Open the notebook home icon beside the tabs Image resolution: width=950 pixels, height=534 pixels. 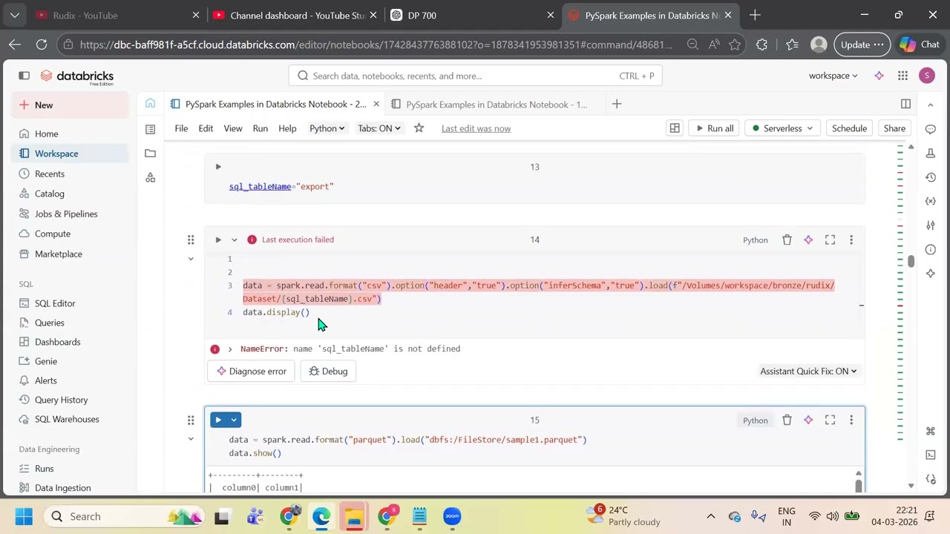coord(150,104)
